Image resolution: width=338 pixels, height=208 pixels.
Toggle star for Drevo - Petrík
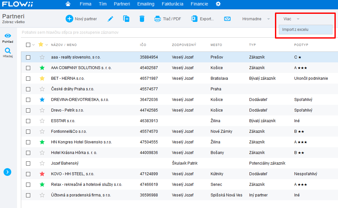[42, 110]
